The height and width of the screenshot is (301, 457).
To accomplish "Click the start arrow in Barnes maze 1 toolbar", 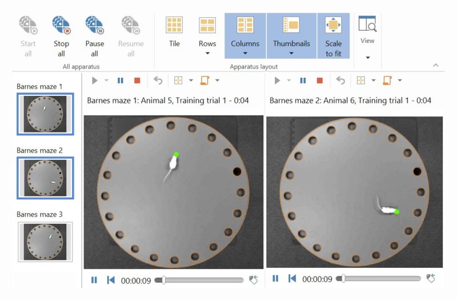I will coord(94,81).
